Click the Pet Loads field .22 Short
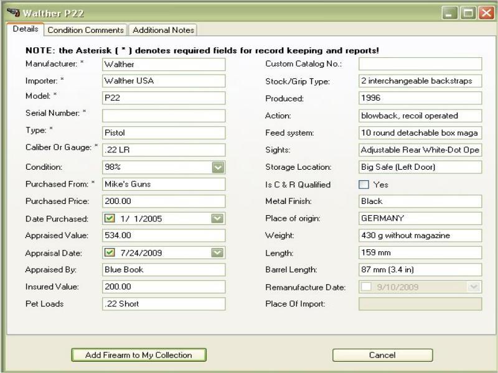The width and height of the screenshot is (498, 373). tap(164, 304)
